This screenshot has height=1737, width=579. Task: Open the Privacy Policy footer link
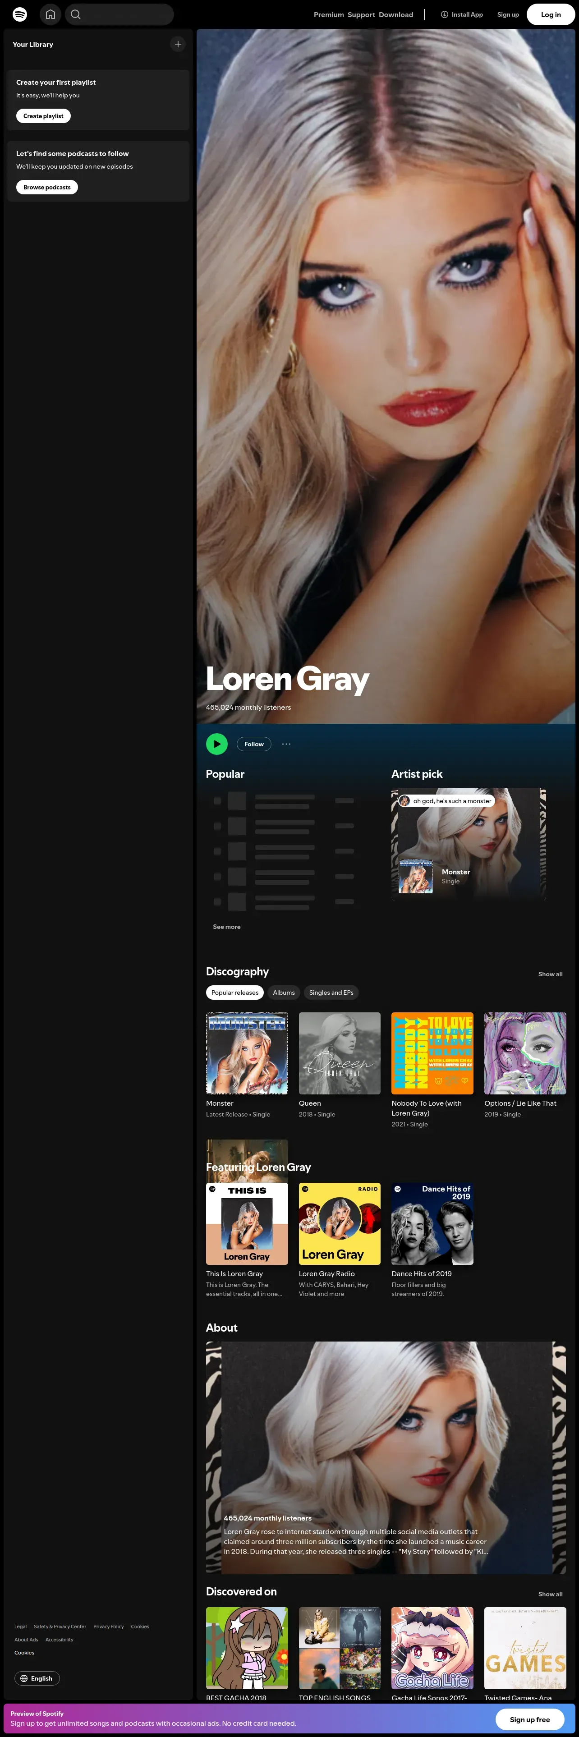coord(109,1627)
